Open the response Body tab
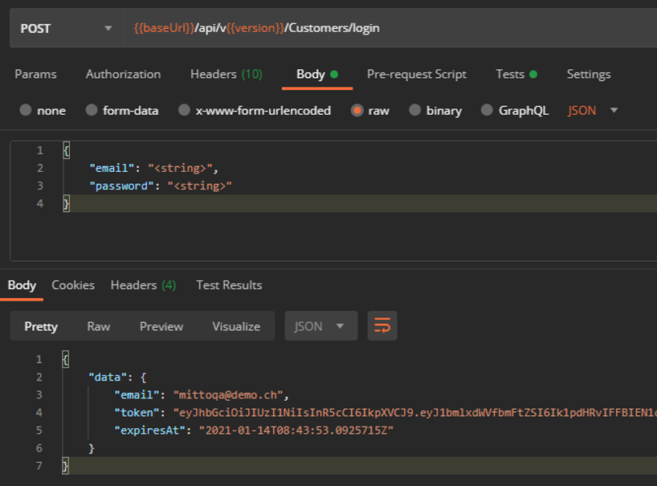Viewport: 657px width, 486px height. (x=22, y=285)
